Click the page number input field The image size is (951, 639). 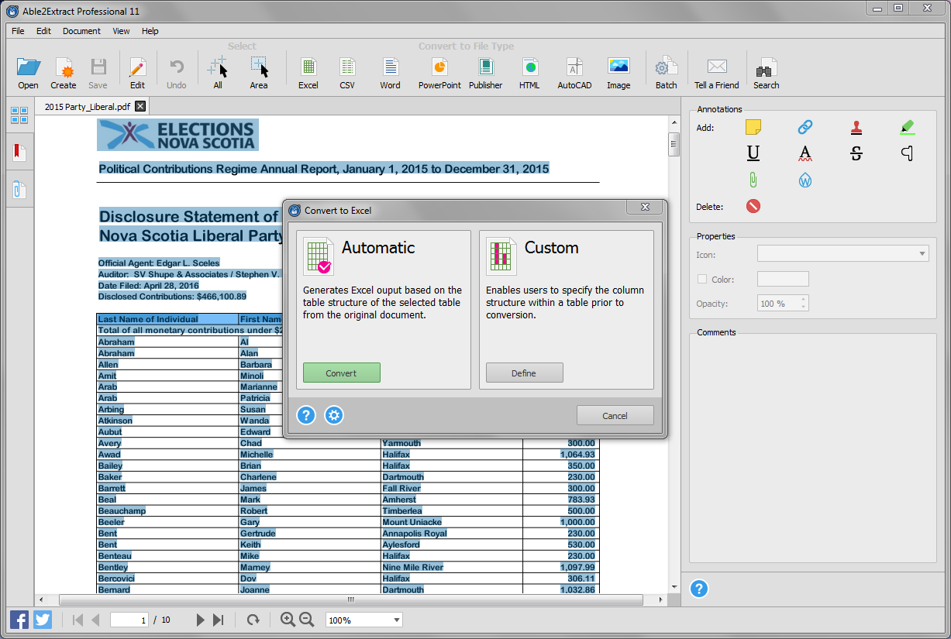click(x=130, y=620)
